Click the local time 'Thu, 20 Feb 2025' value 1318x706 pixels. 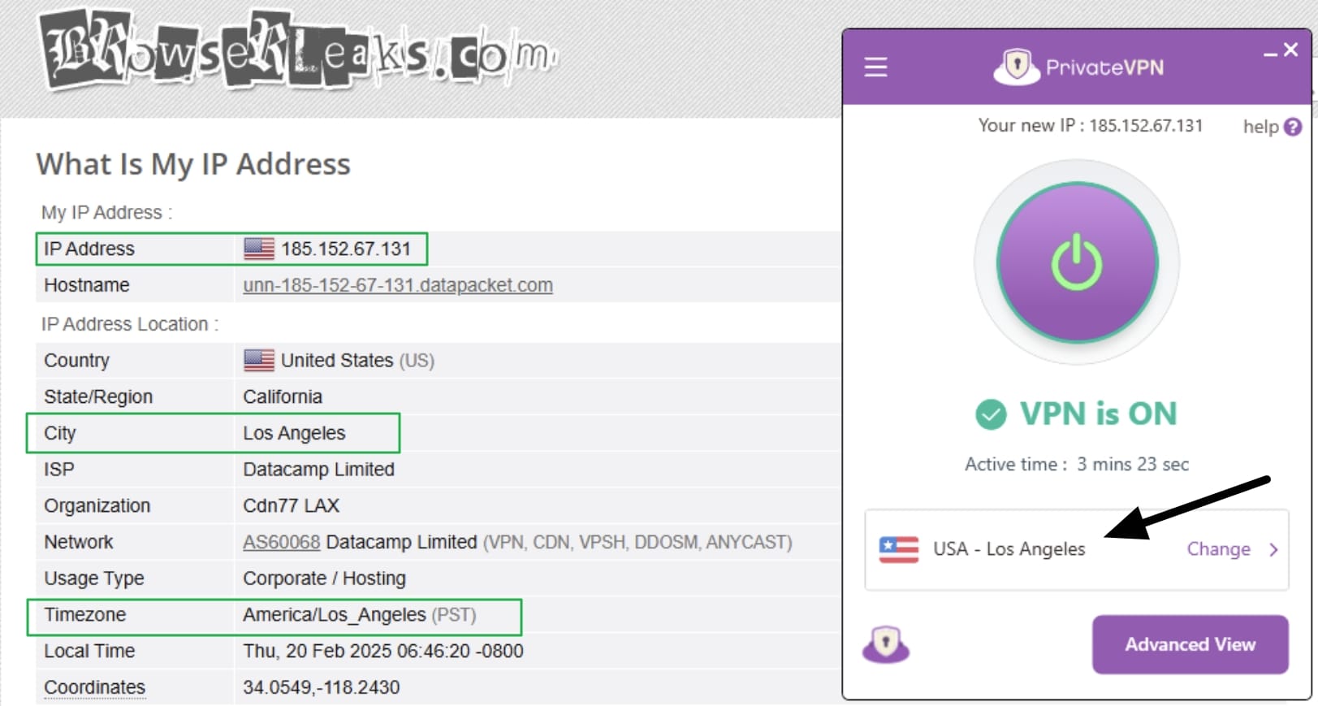point(383,651)
